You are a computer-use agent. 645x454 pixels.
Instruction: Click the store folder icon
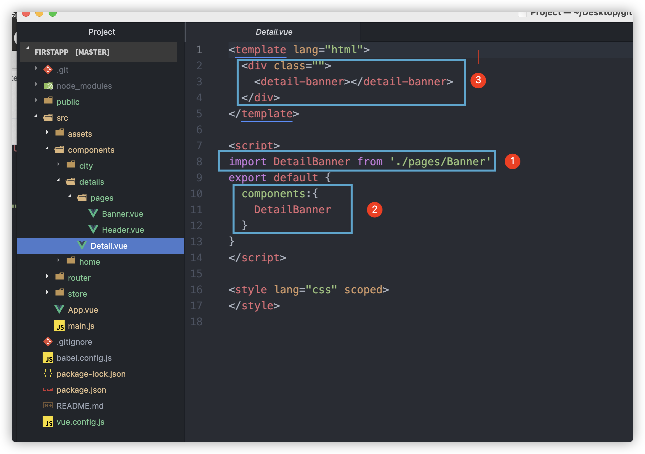point(60,292)
